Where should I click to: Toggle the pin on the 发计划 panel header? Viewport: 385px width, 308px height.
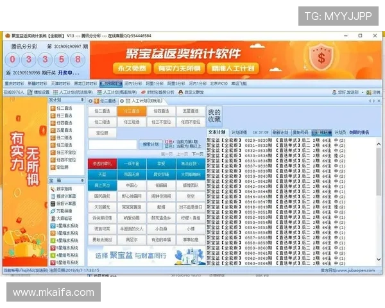(x=82, y=99)
